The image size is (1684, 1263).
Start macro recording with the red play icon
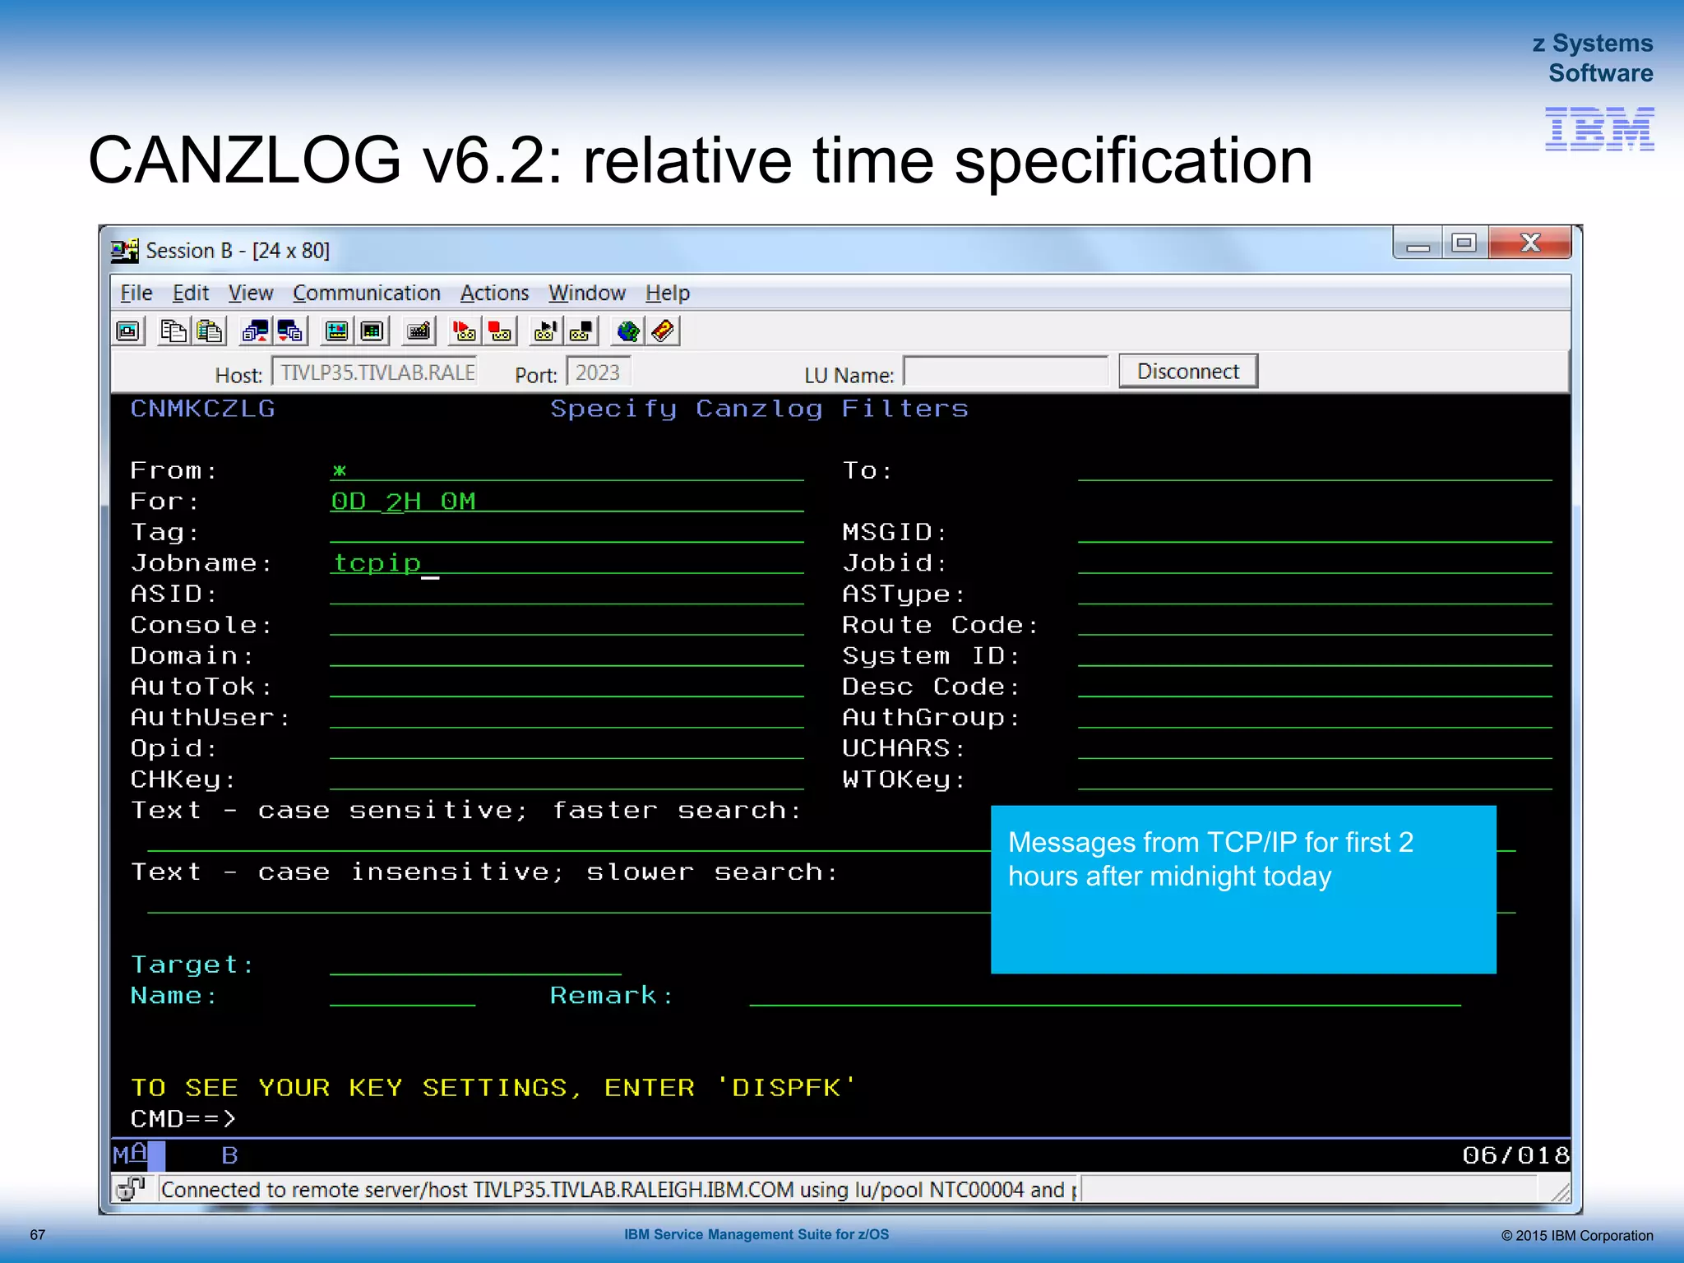[465, 331]
